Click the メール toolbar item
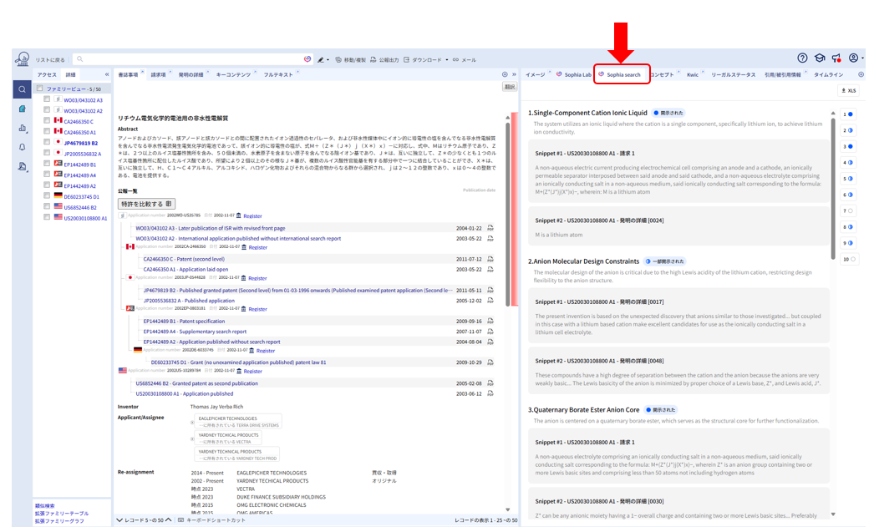 (x=465, y=59)
